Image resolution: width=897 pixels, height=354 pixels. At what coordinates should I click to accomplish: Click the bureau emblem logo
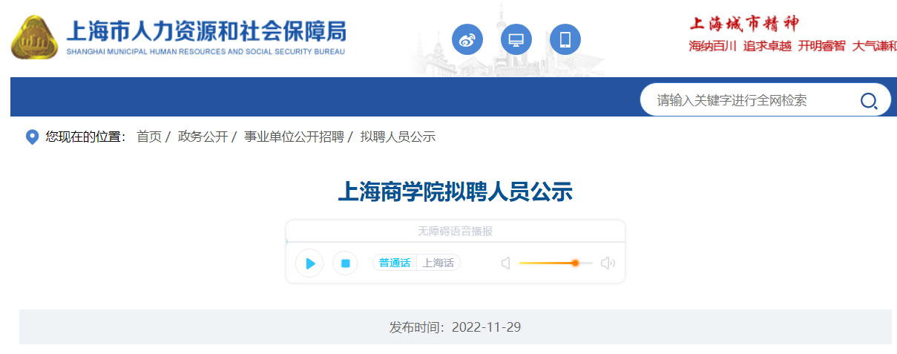click(34, 38)
